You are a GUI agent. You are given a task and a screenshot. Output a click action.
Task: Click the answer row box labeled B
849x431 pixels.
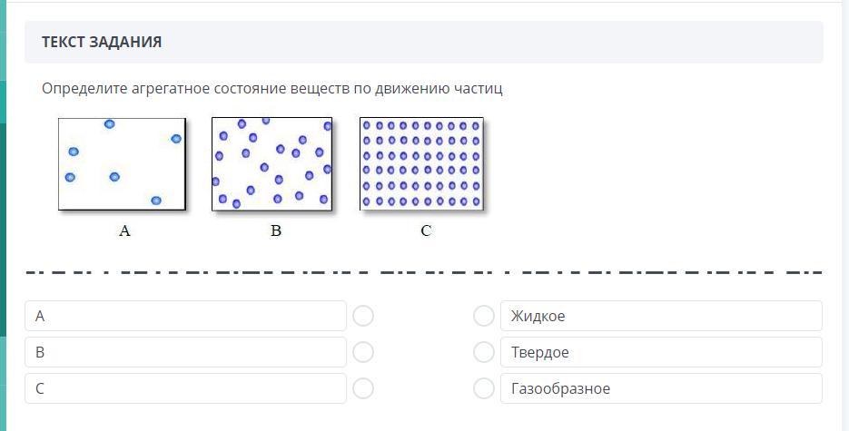(x=185, y=352)
